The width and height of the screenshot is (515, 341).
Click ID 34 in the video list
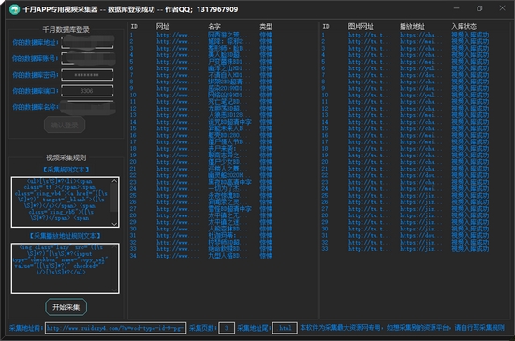[x=133, y=256]
